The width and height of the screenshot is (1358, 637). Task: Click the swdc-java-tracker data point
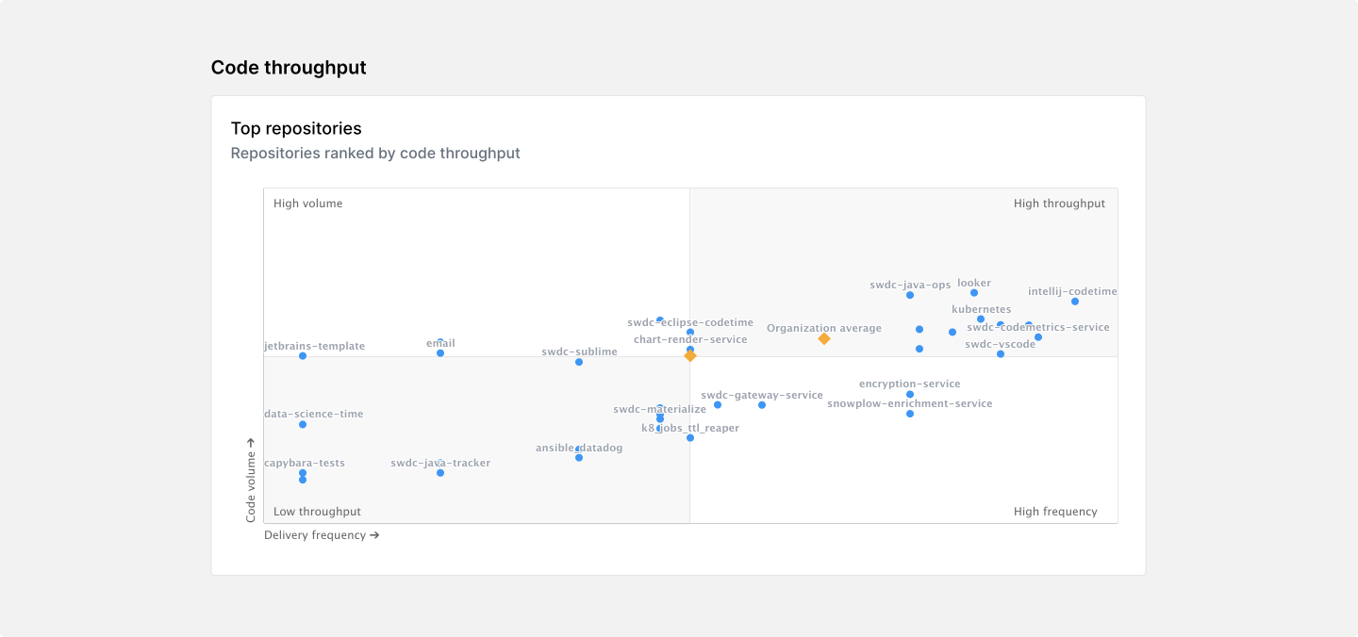pyautogui.click(x=440, y=473)
